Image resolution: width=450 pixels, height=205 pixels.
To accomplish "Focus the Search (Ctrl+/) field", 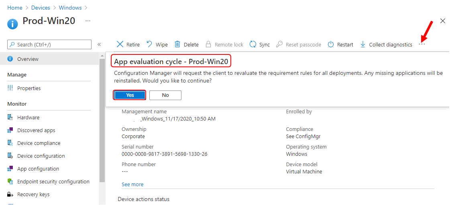I will [49, 44].
